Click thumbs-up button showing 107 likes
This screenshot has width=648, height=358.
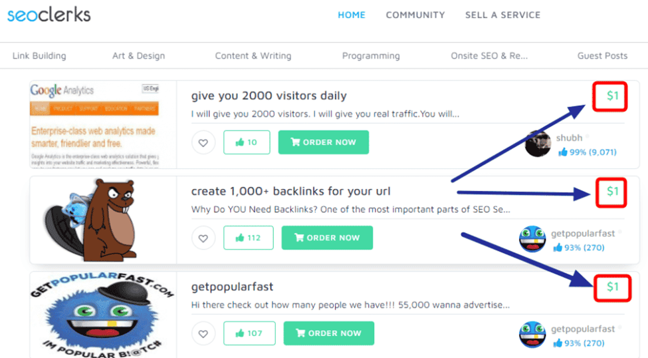249,333
